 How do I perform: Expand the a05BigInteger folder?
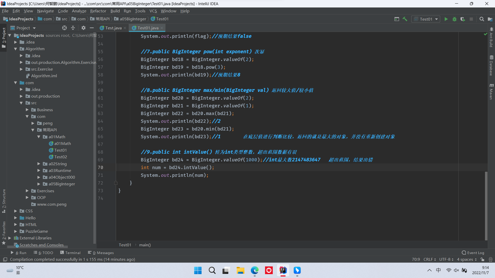39,184
